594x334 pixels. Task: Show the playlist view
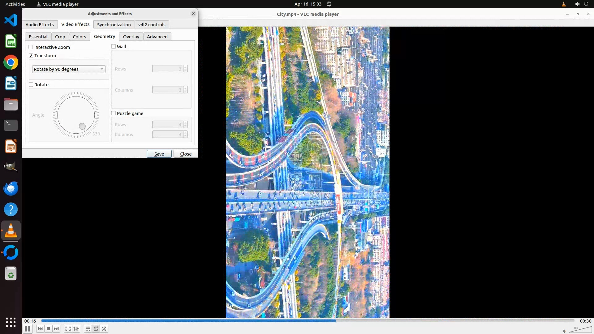pos(88,329)
